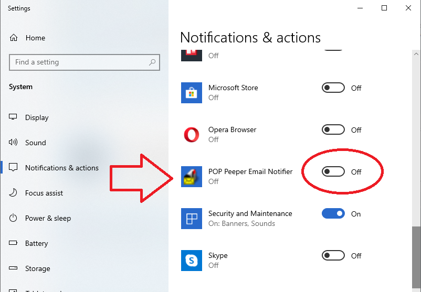Select Notifications & actions in sidebar
Screen dimensions: 421x292
coord(62,168)
